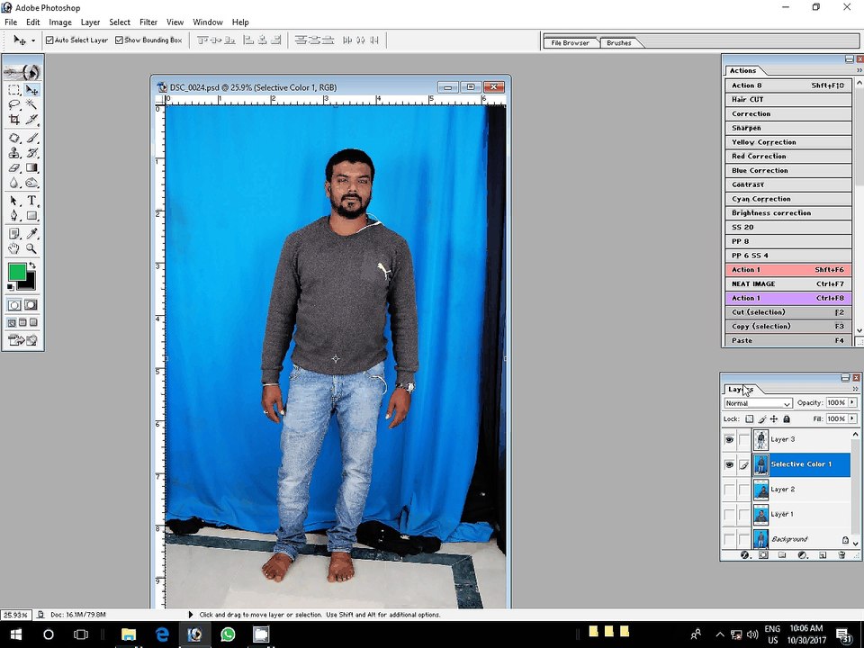Show Layer 2 visibility box
The width and height of the screenshot is (864, 648).
pyautogui.click(x=730, y=490)
